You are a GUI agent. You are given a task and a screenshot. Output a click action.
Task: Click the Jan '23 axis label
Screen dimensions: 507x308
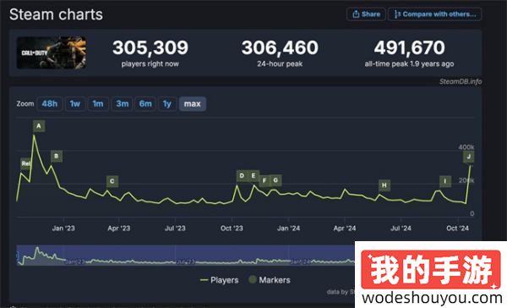63,228
